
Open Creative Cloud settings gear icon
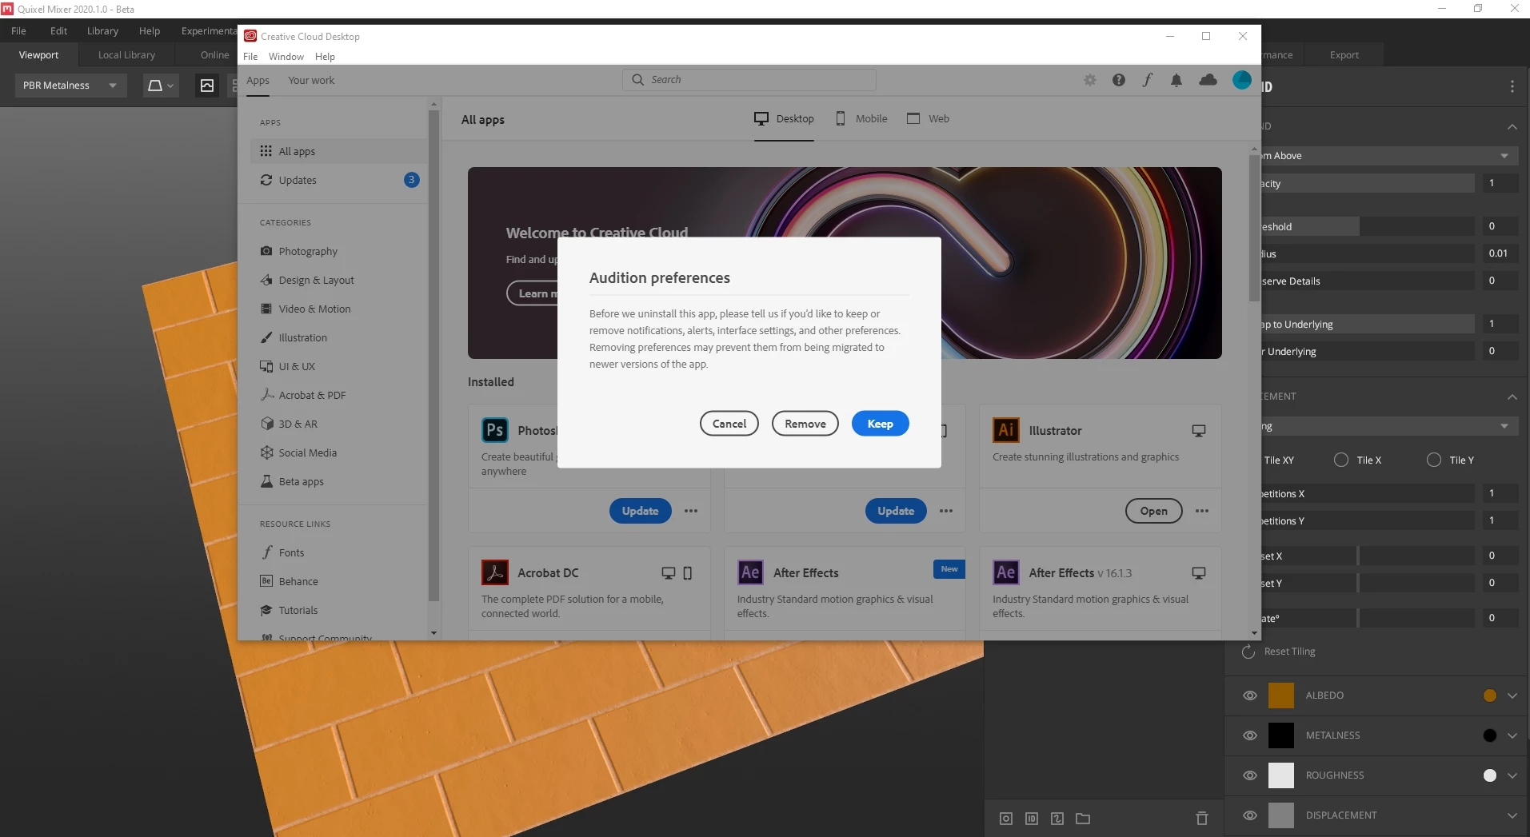point(1089,80)
